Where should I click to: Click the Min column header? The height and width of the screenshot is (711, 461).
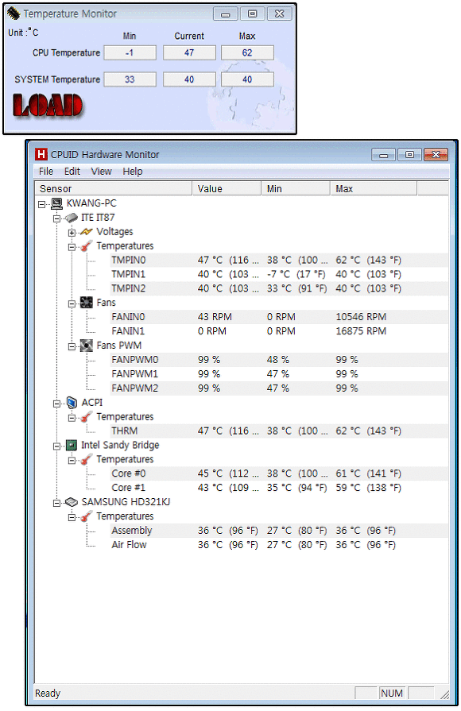(x=296, y=188)
